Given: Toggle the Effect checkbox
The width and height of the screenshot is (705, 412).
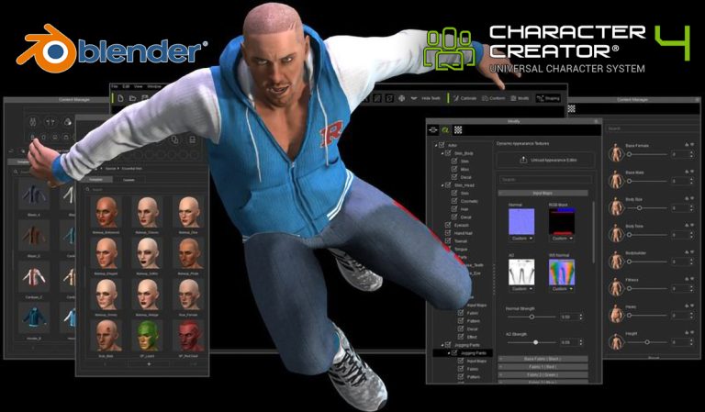Looking at the screenshot, I should tap(461, 337).
